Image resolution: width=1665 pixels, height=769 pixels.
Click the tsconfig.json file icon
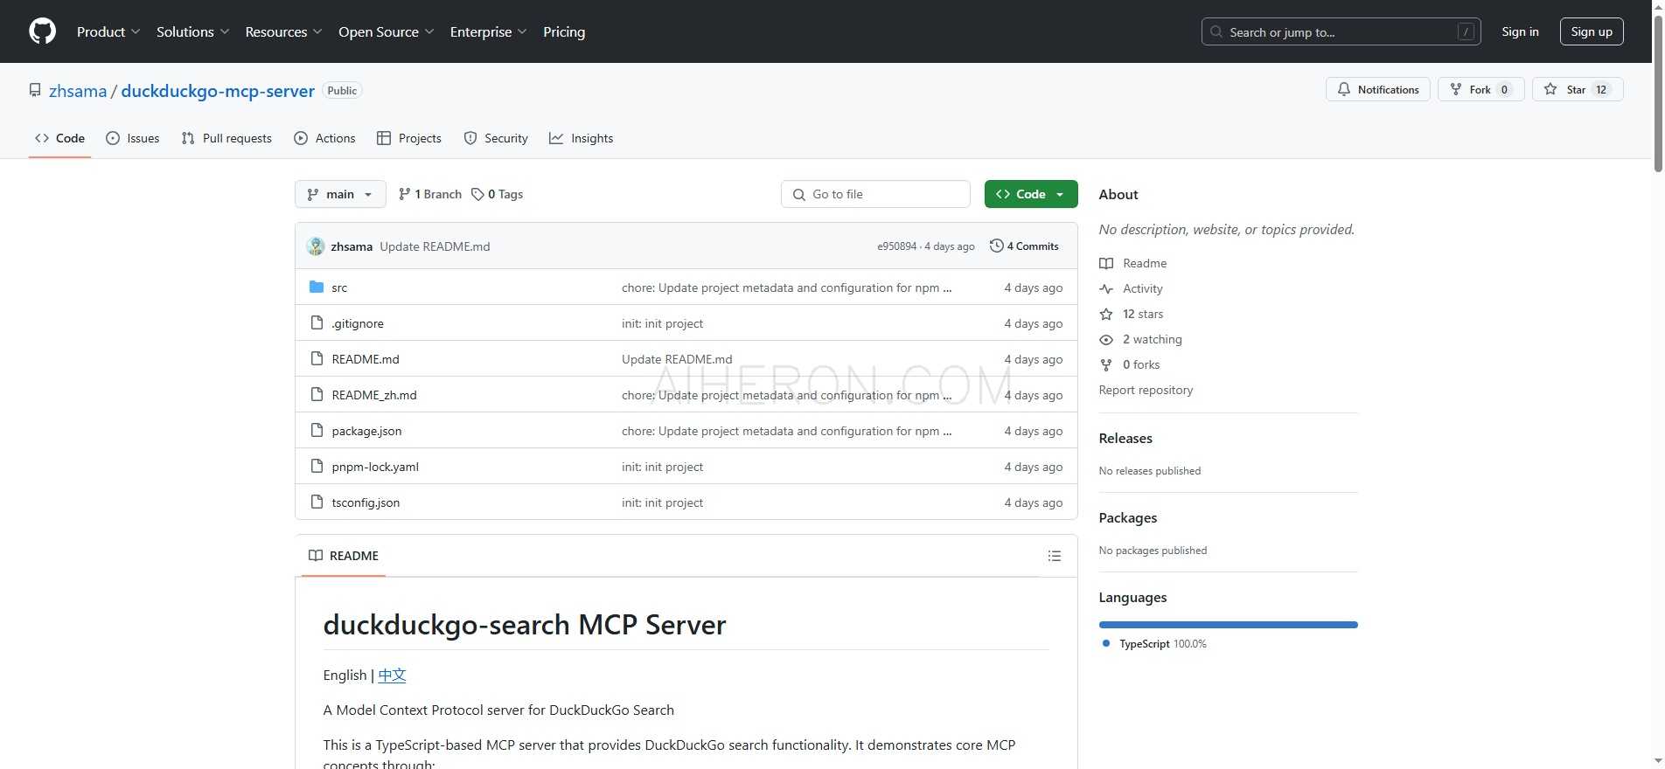(x=317, y=502)
